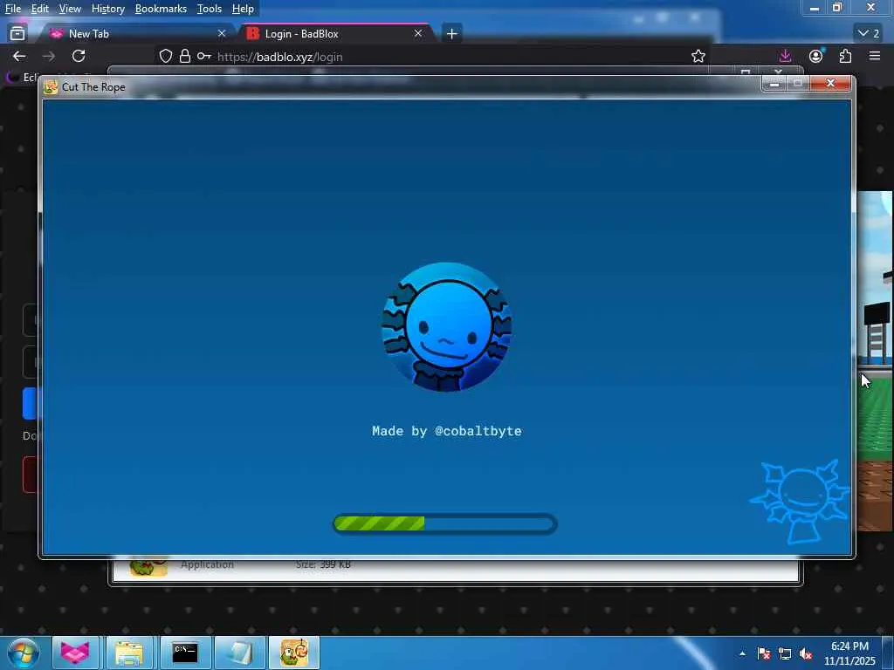This screenshot has width=894, height=670.
Task: Open the Edit menu
Action: [39, 9]
